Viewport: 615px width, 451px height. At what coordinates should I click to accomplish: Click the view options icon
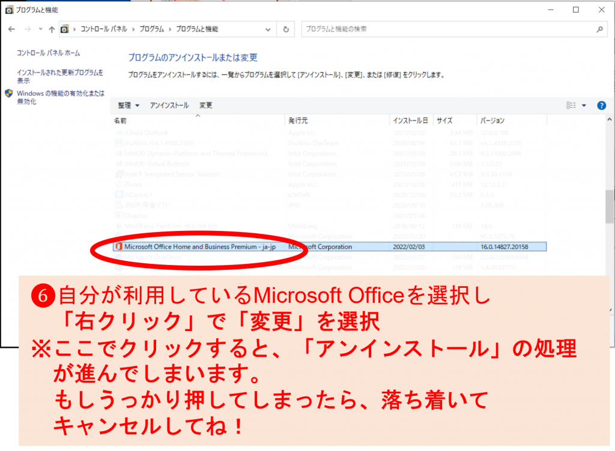571,106
